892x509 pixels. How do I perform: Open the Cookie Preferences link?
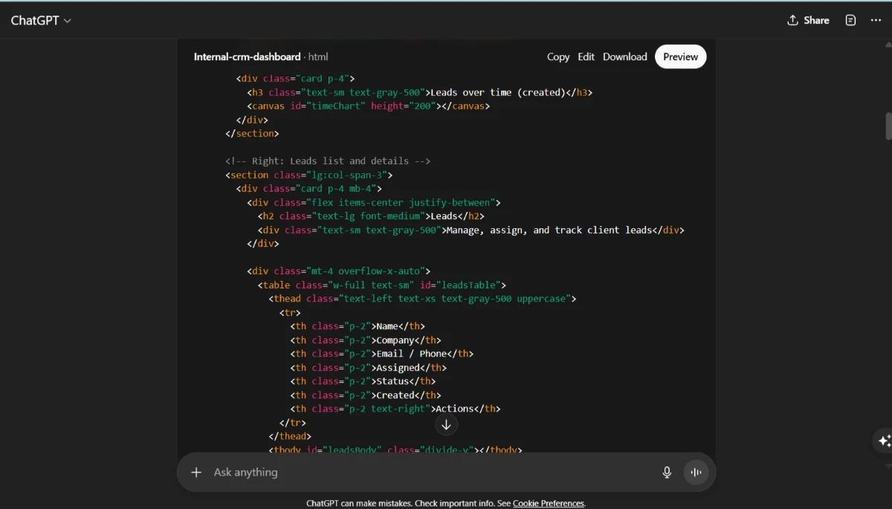(549, 503)
